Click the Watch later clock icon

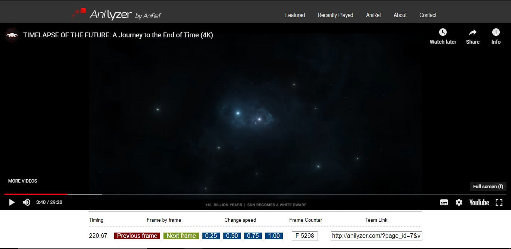click(x=443, y=32)
